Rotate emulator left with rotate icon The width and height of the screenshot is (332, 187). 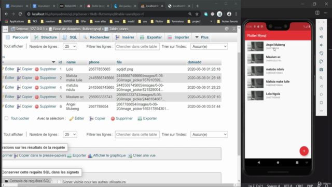pos(321,53)
